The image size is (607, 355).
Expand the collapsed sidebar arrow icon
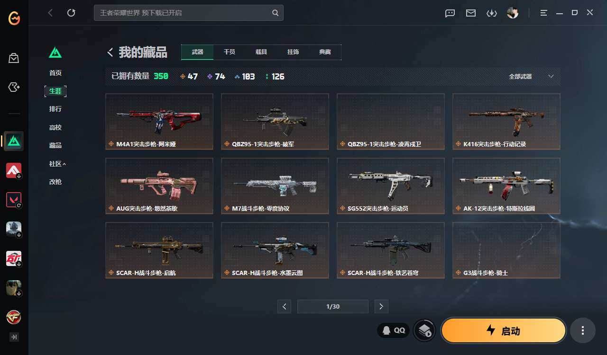pyautogui.click(x=14, y=337)
